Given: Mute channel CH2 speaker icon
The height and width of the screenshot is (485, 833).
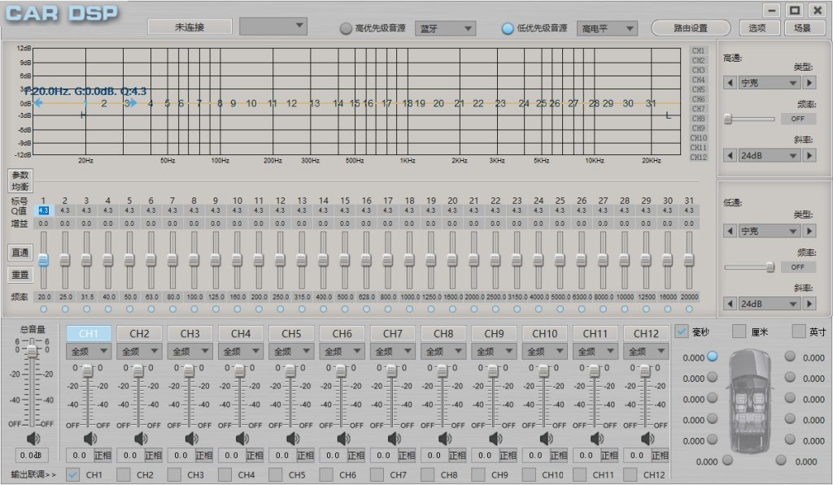Looking at the screenshot, I should (x=141, y=439).
